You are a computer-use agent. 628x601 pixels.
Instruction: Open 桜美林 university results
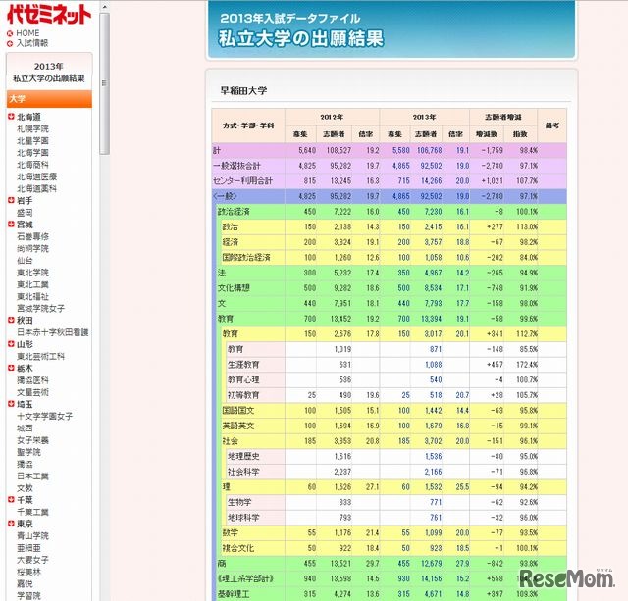[x=28, y=572]
